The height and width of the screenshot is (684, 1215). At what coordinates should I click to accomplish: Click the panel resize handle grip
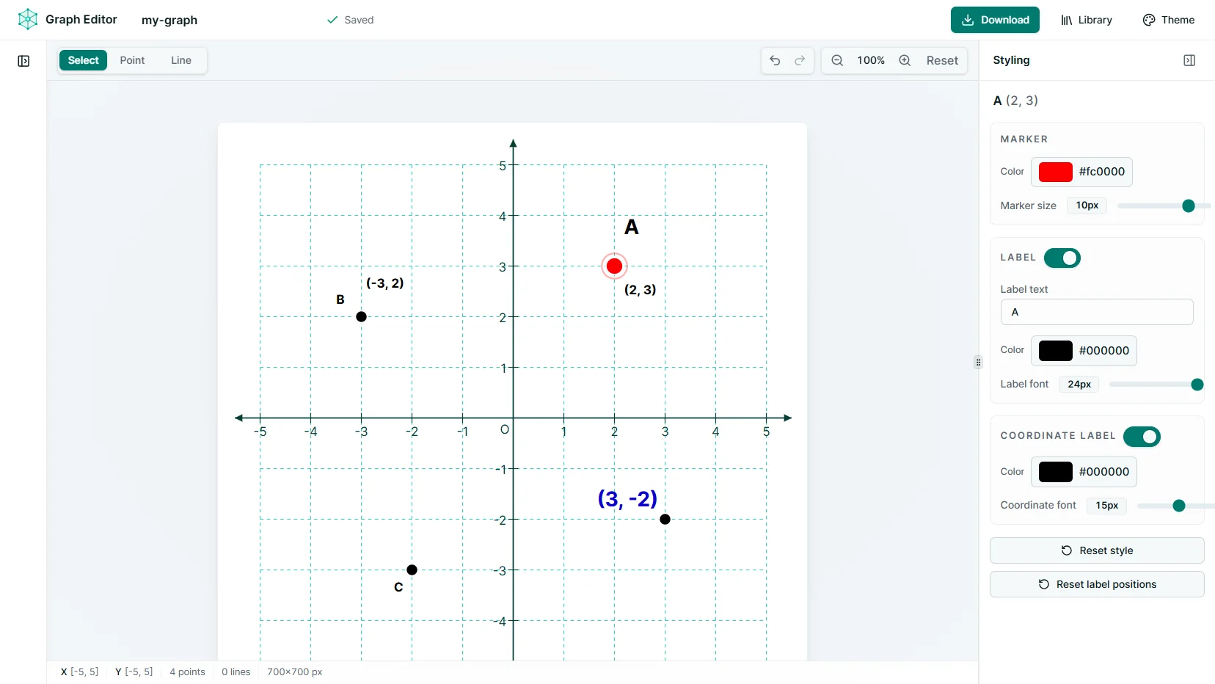coord(978,362)
